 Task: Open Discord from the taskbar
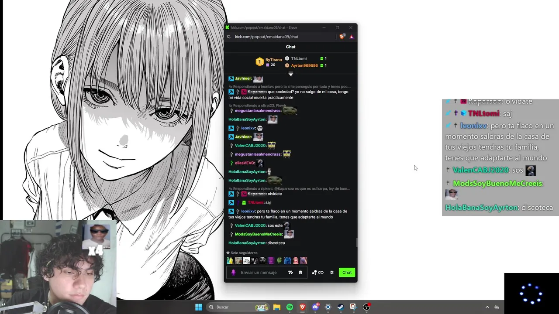315,307
